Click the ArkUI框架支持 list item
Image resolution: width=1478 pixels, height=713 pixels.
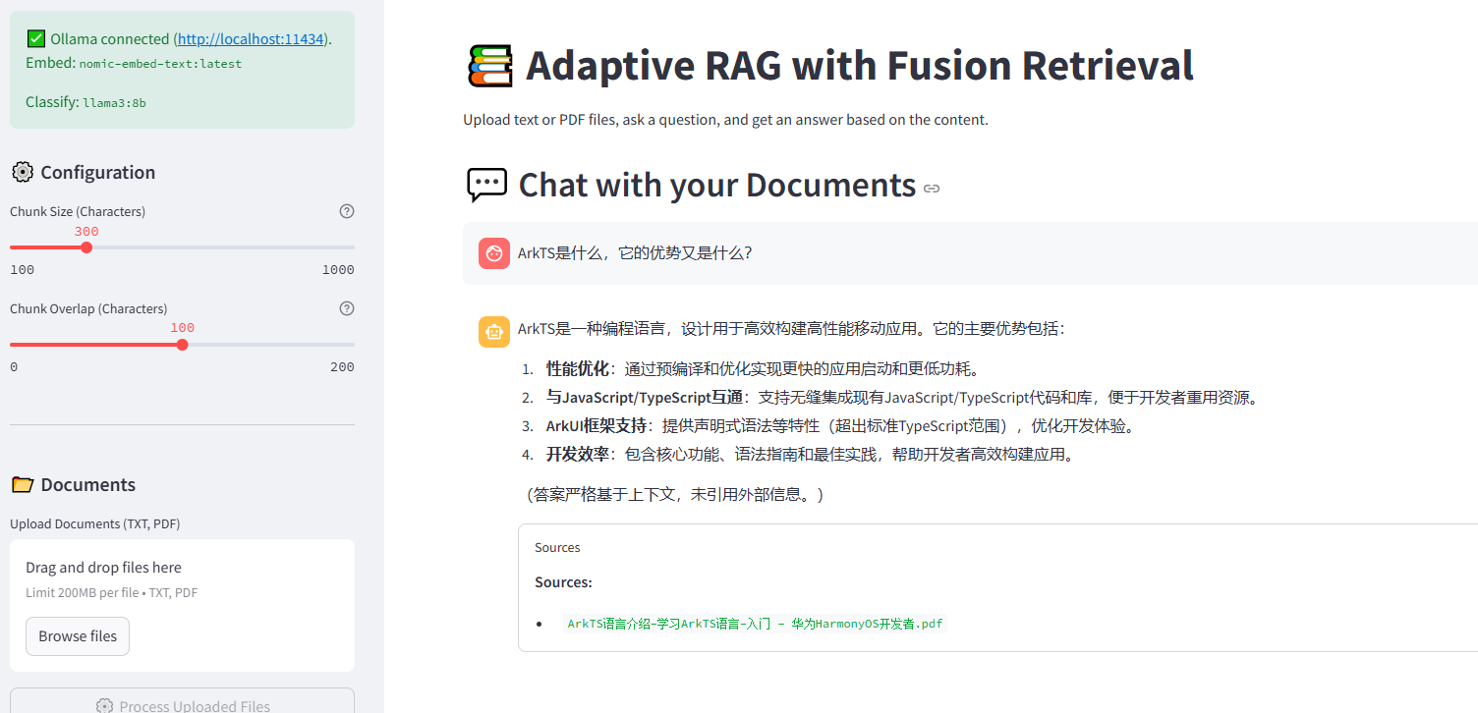(x=841, y=426)
